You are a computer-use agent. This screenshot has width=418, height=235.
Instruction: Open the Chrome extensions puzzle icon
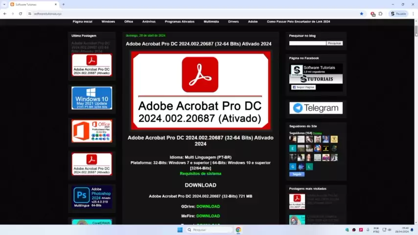tap(380, 14)
